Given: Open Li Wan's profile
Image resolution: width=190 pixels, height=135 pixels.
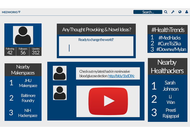Looking at the screenshot, I should point(171,99).
